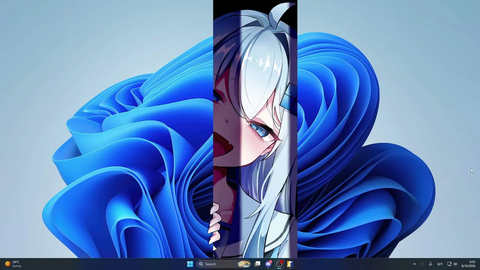Open the volume speaker tray icon
Screen dimensions: 480x270
point(455,264)
